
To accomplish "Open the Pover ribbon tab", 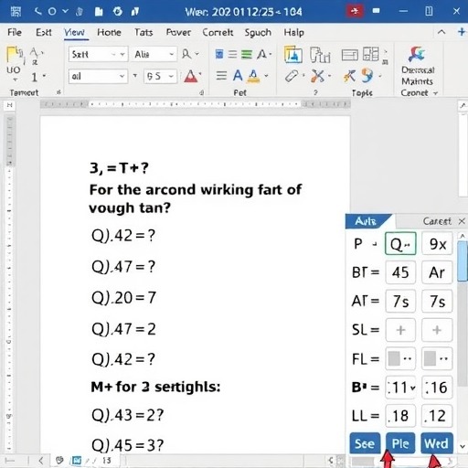I will coord(178,32).
